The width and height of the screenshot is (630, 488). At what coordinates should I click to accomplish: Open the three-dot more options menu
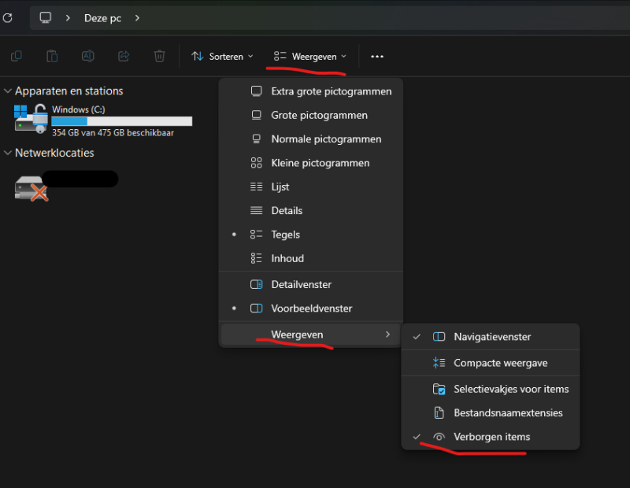[377, 57]
